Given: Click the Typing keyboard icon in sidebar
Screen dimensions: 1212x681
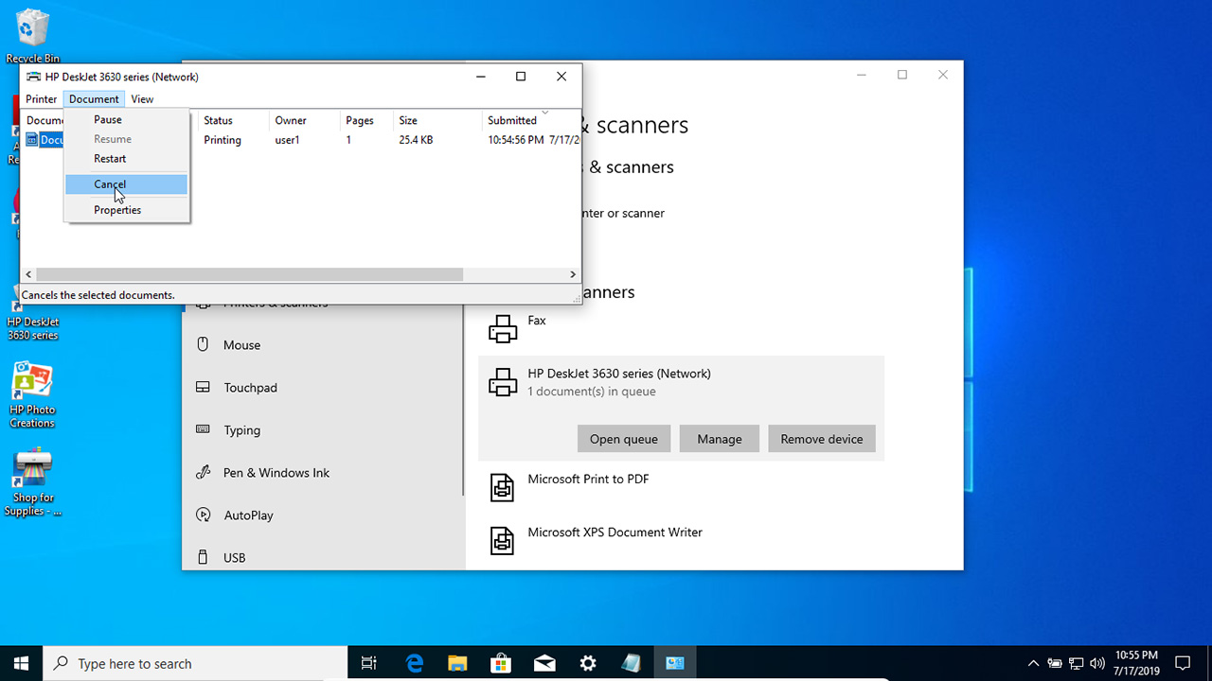Looking at the screenshot, I should (203, 429).
